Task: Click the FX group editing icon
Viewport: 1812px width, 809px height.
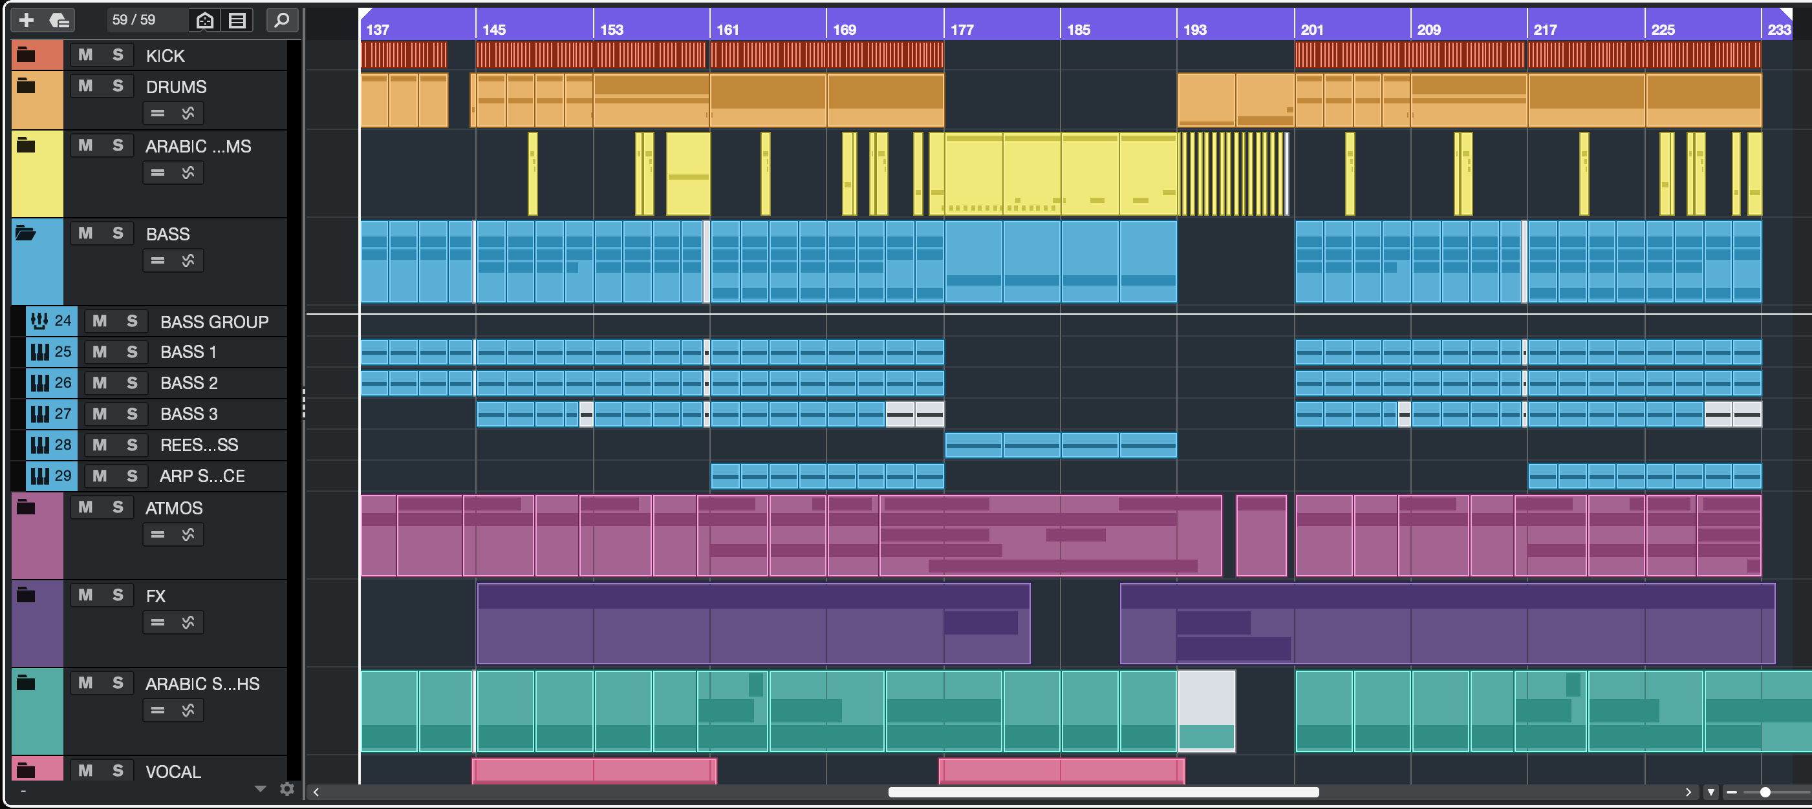Action: [x=158, y=623]
